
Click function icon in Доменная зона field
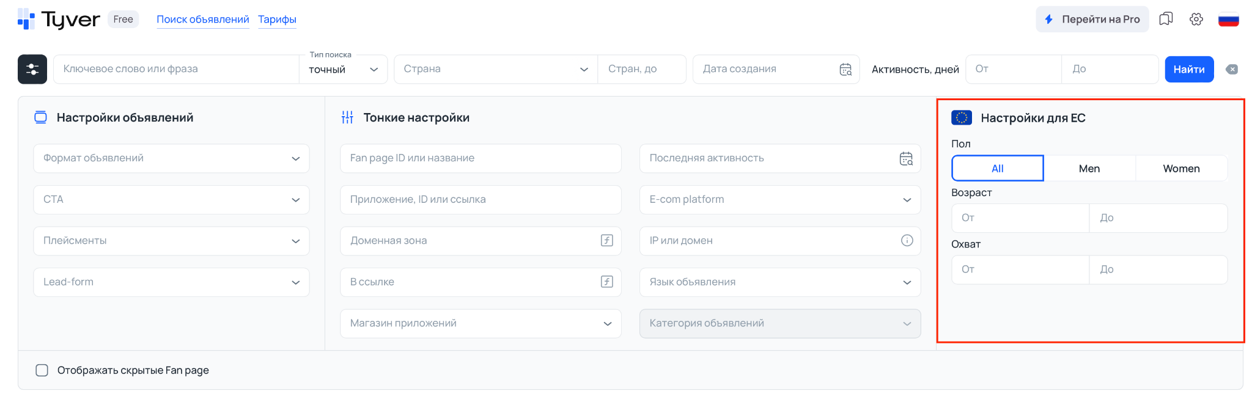point(606,240)
